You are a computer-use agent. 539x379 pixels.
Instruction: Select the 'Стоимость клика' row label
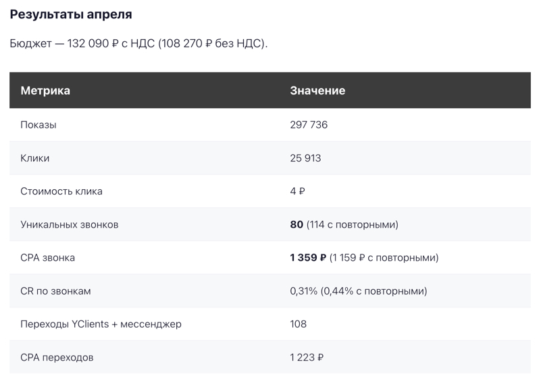(x=61, y=191)
